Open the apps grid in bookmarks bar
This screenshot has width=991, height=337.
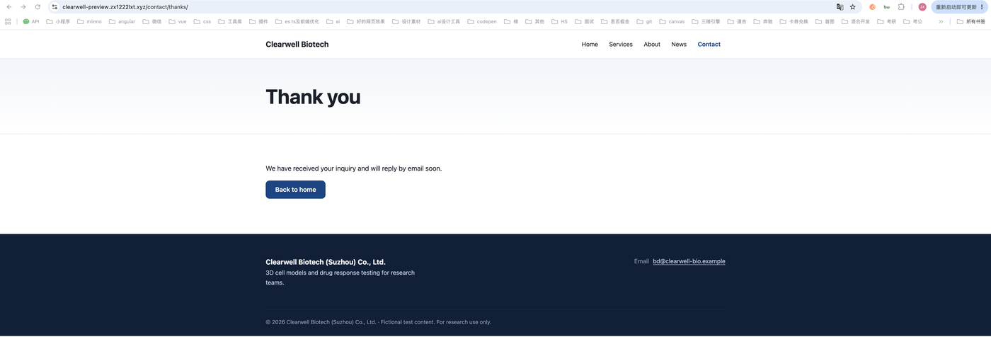pyautogui.click(x=8, y=21)
